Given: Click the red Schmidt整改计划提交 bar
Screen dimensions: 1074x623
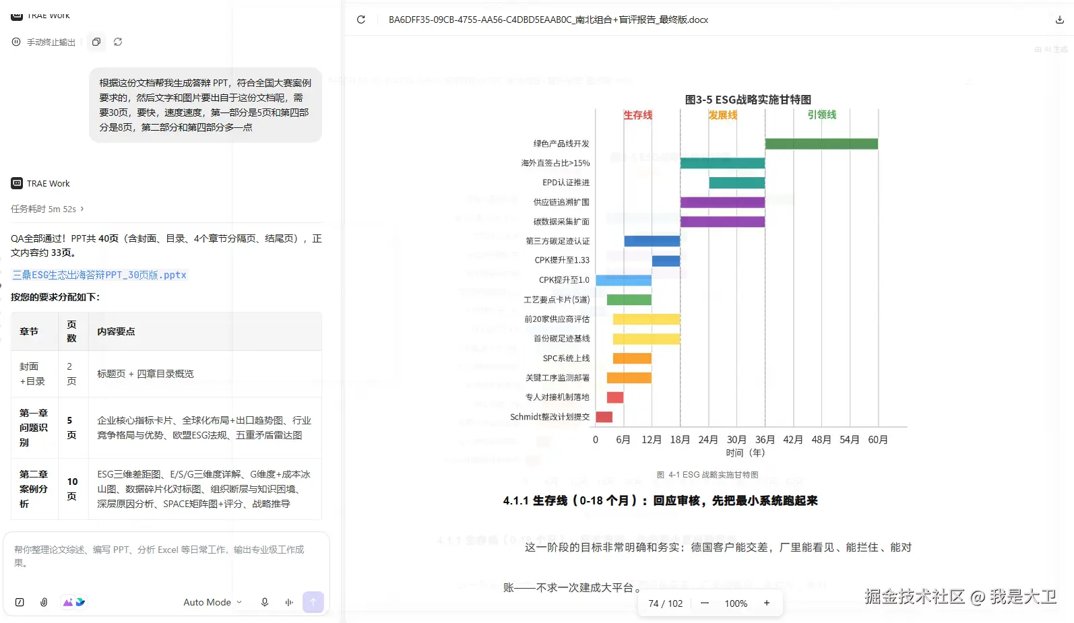Looking at the screenshot, I should coord(604,417).
